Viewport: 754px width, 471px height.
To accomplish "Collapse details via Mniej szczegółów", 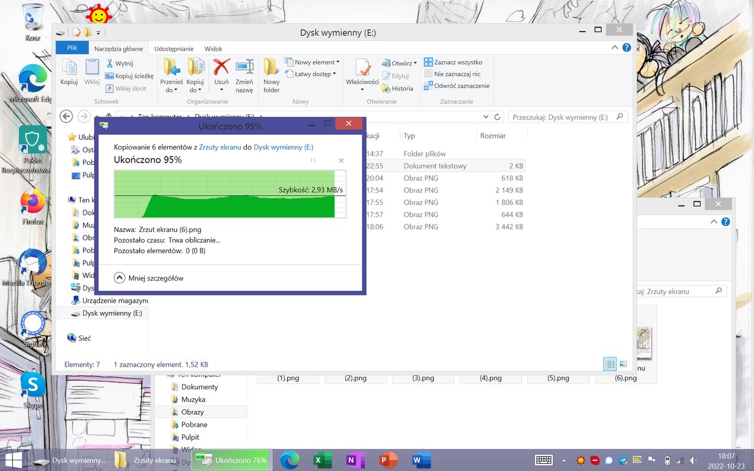I will pos(149,278).
